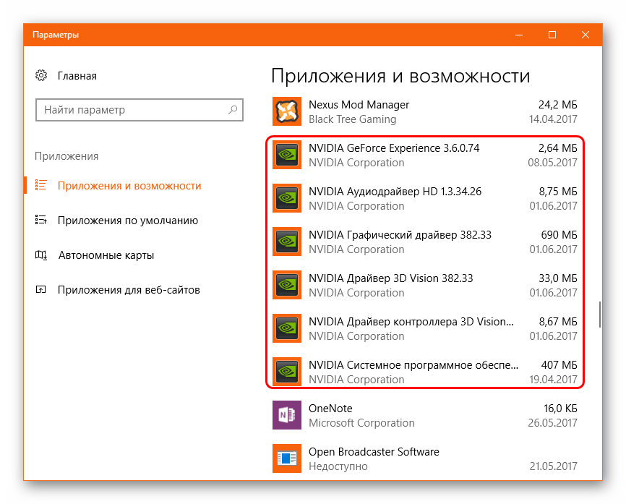Viewport: 626px width, 504px height.
Task: Click the NVIDIA Драйвер 3D Vision 382.33 icon
Action: click(x=287, y=285)
